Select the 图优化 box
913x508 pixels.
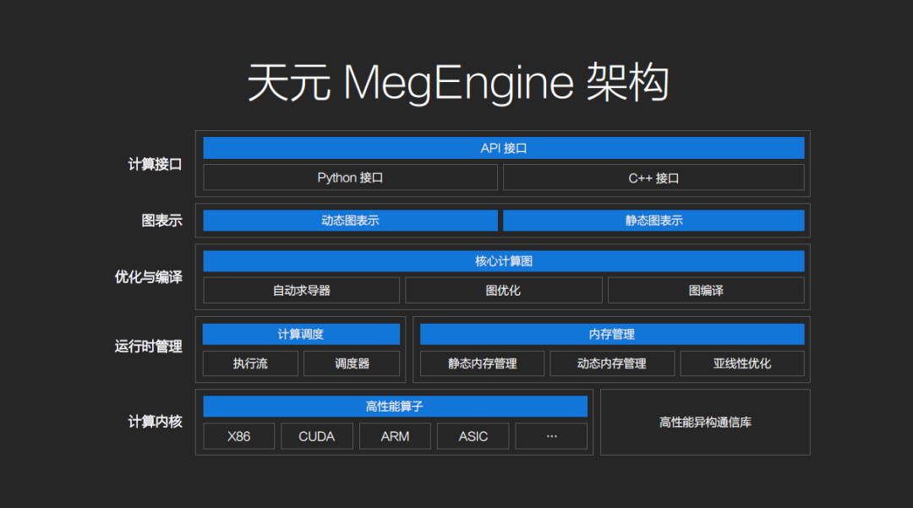(x=503, y=290)
